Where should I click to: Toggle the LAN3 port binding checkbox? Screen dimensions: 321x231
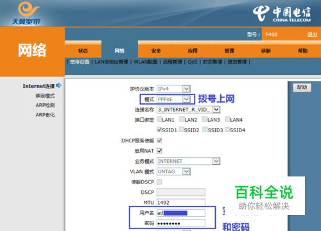[x=205, y=119]
